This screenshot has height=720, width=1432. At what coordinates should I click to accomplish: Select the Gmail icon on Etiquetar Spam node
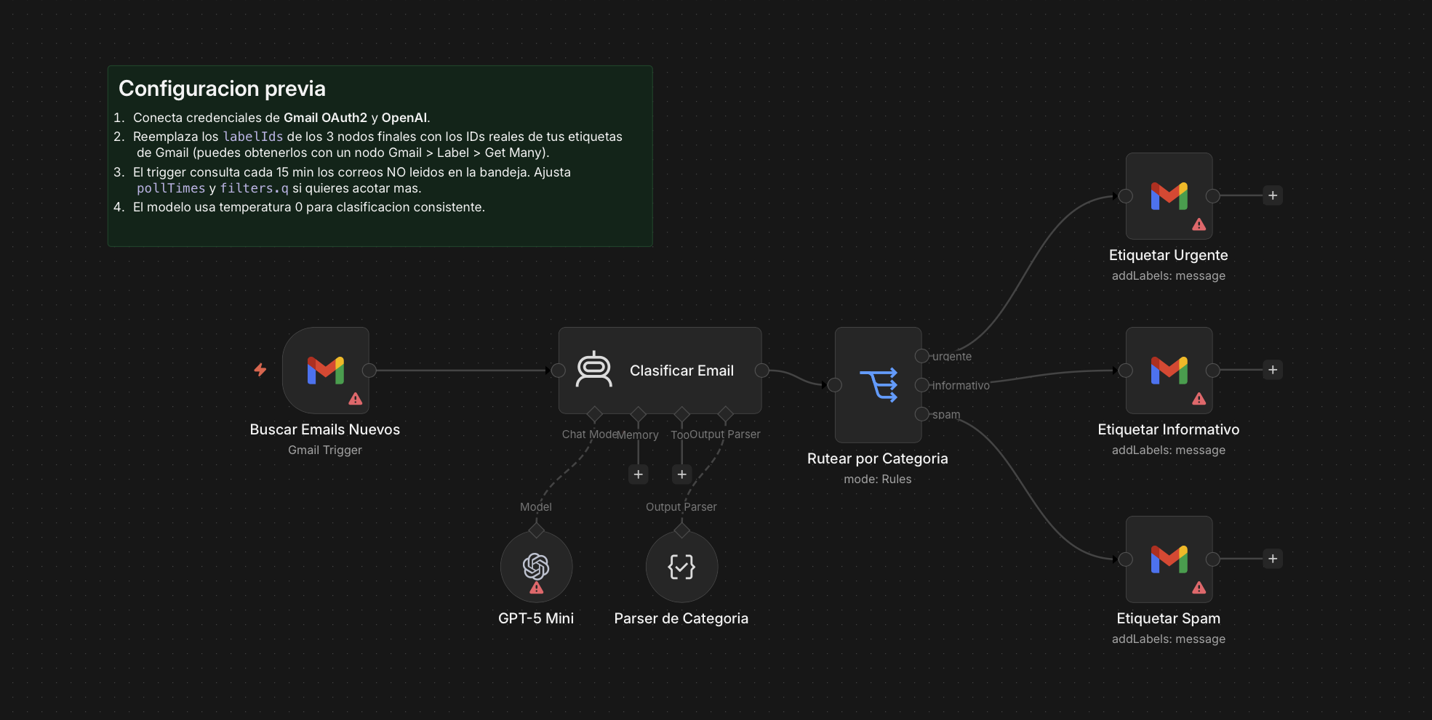(x=1169, y=559)
